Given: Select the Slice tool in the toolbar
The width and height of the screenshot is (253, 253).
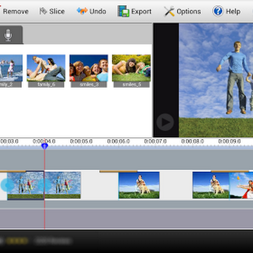Looking at the screenshot, I should pos(52,12).
